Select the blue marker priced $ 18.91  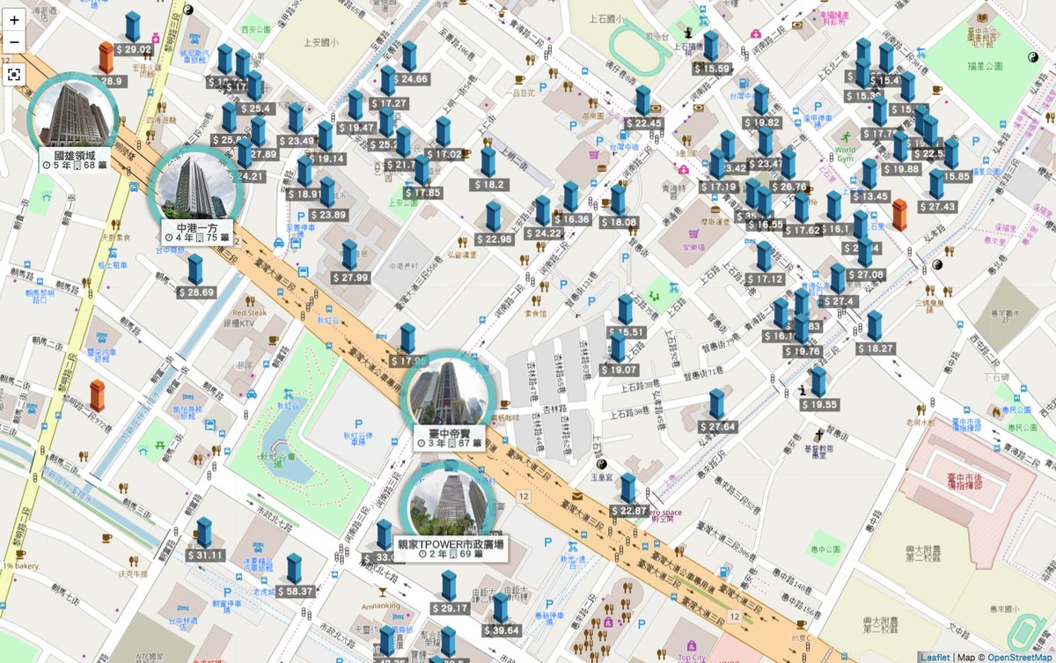click(304, 172)
